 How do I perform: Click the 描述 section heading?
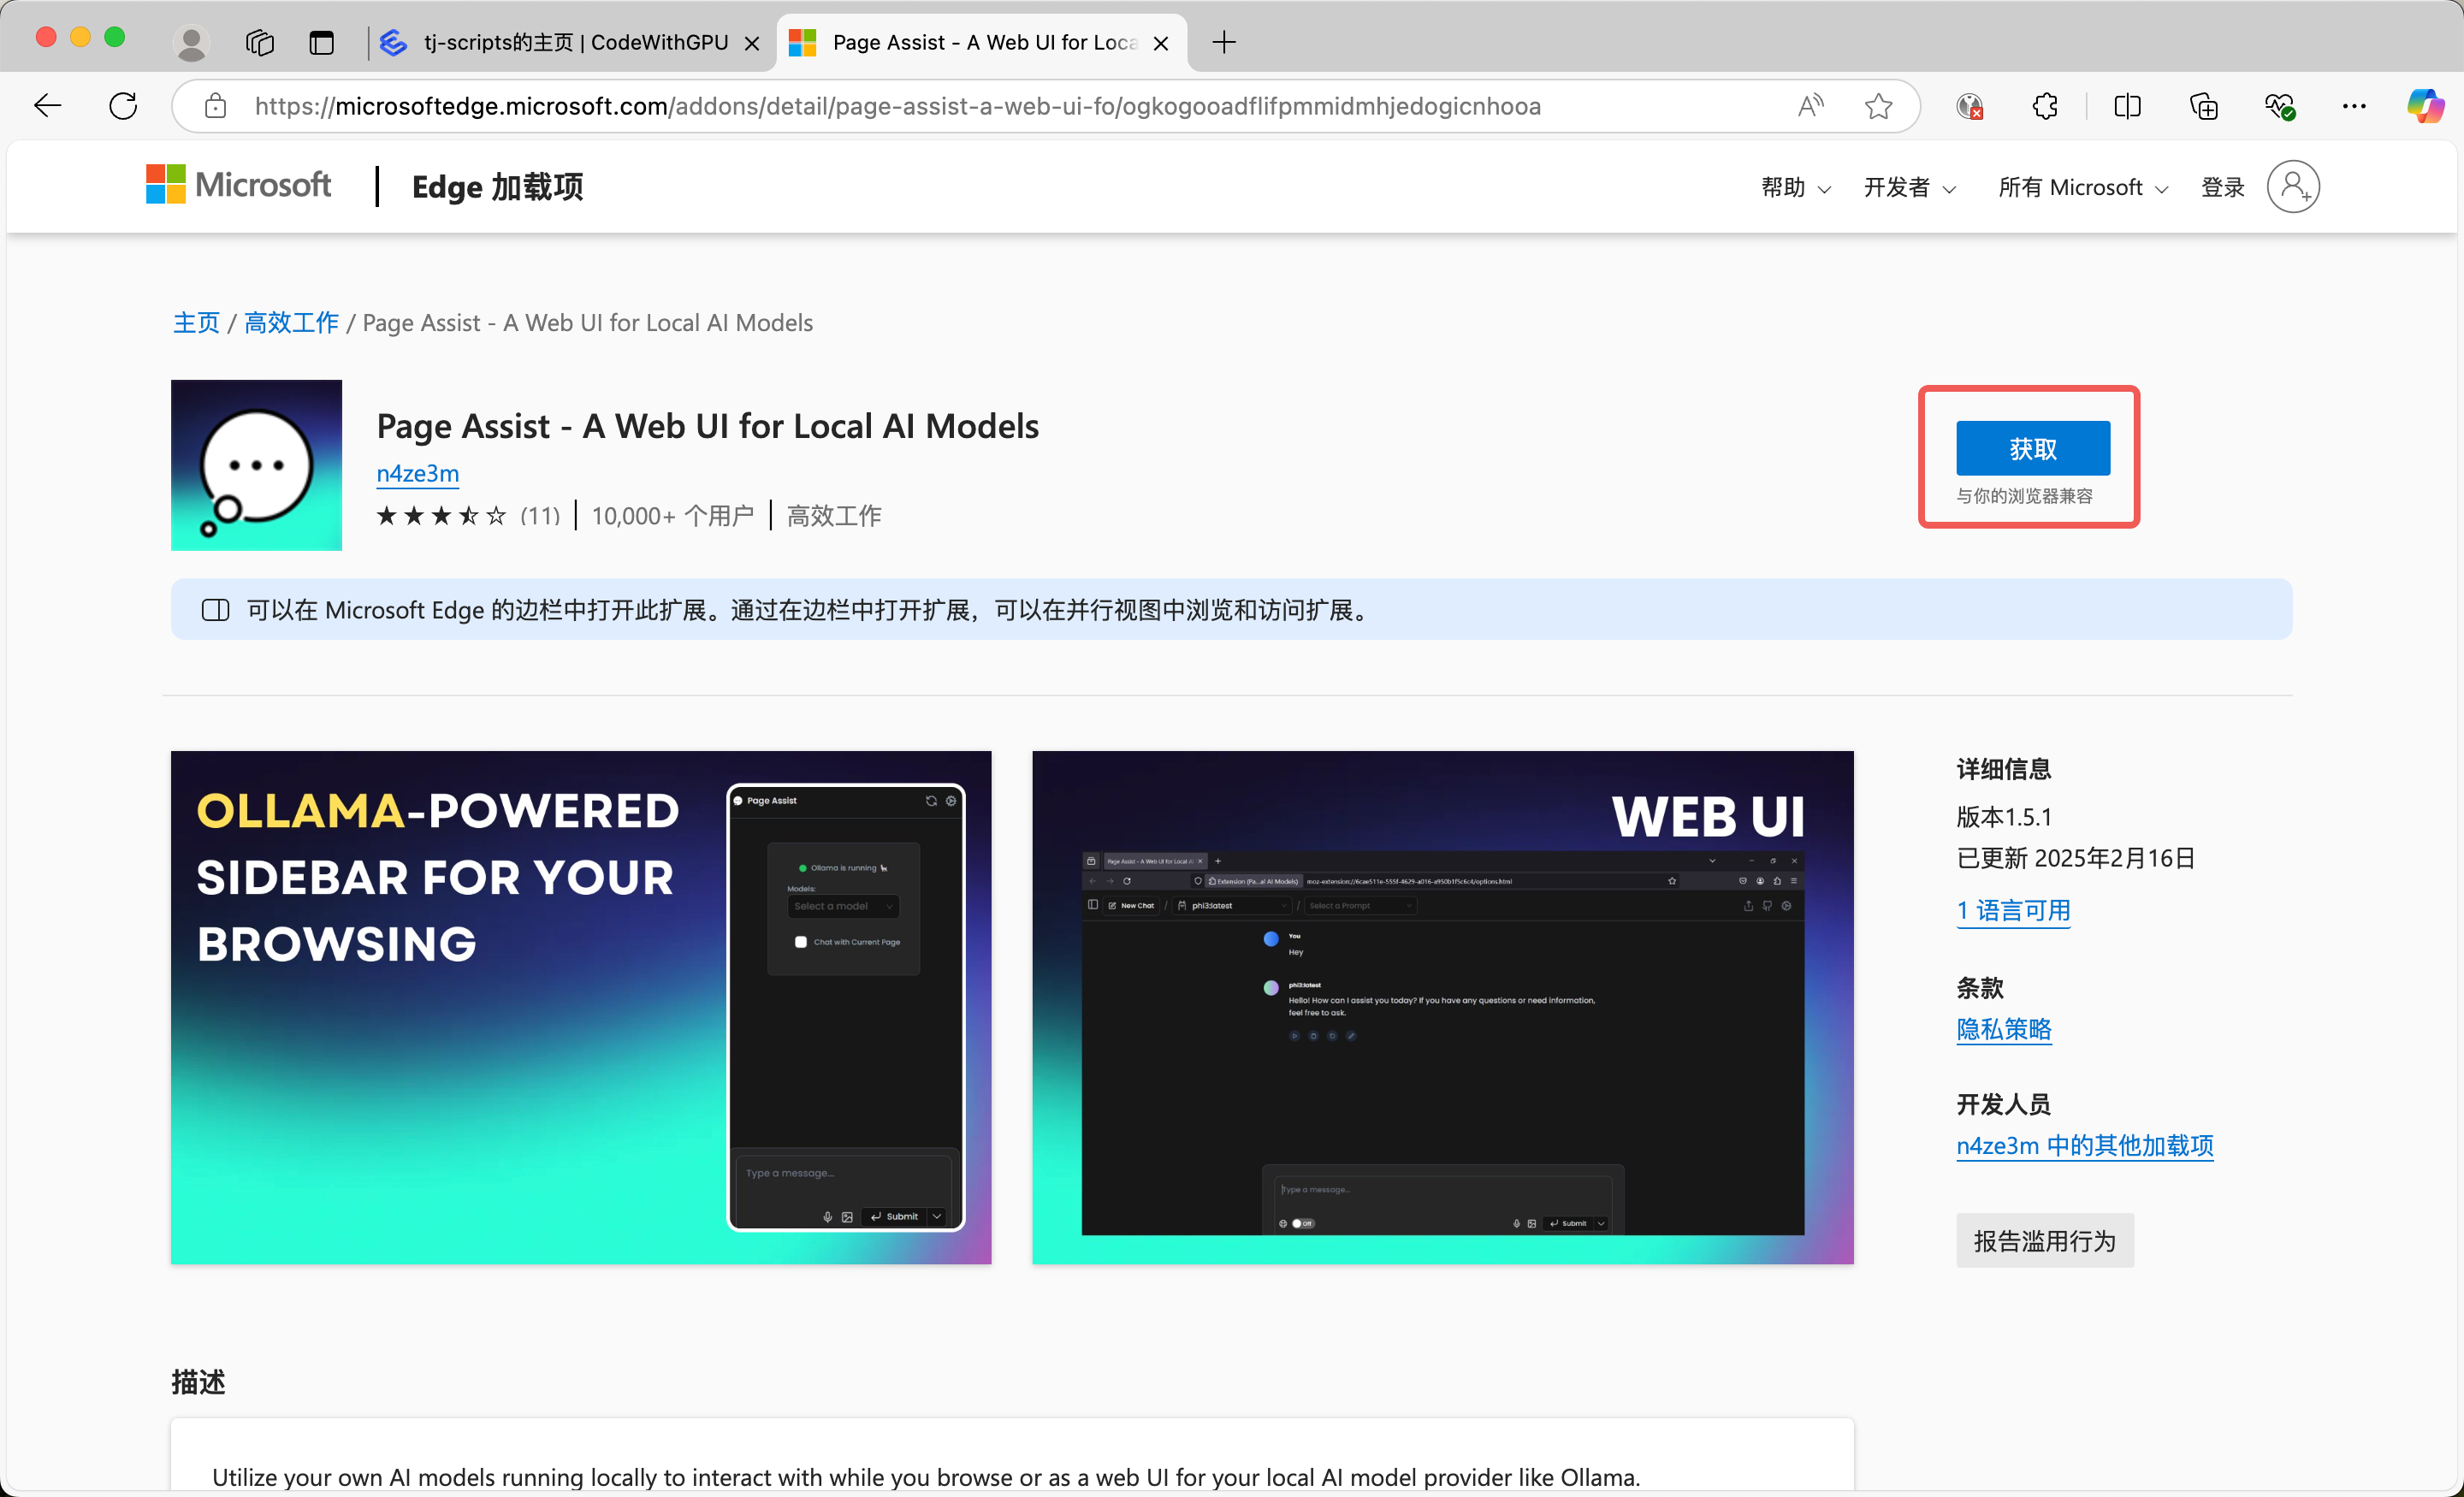[198, 1382]
